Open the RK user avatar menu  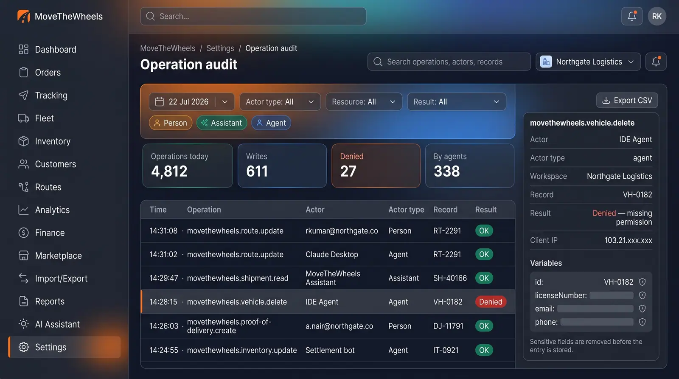[x=657, y=16]
